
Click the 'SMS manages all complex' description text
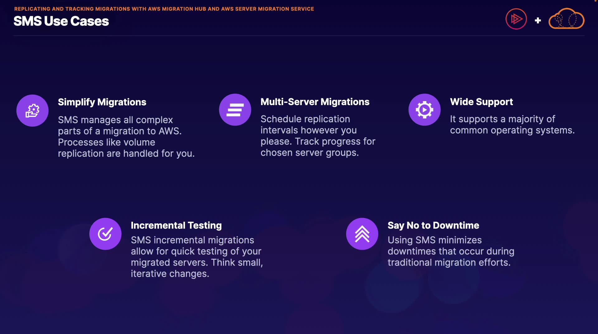pyautogui.click(x=126, y=137)
